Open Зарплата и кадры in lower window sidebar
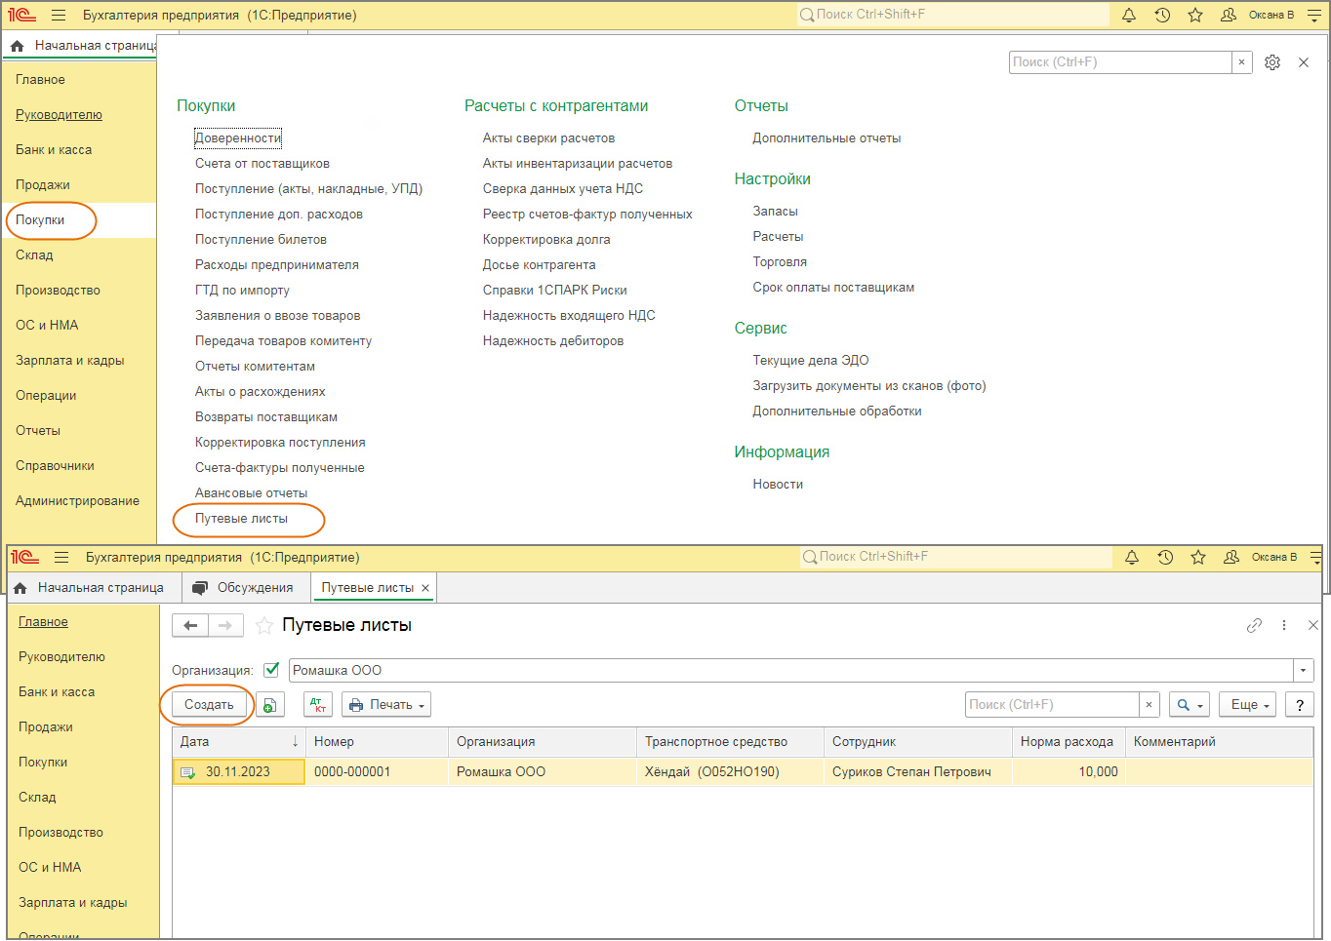Screen dimensions: 1331x941 coord(73,903)
